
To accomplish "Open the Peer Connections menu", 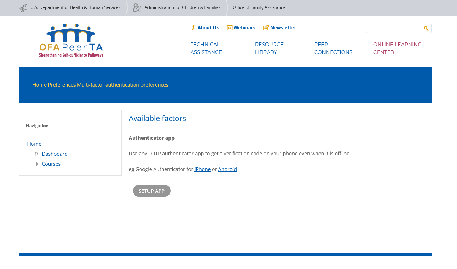I will coord(333,48).
